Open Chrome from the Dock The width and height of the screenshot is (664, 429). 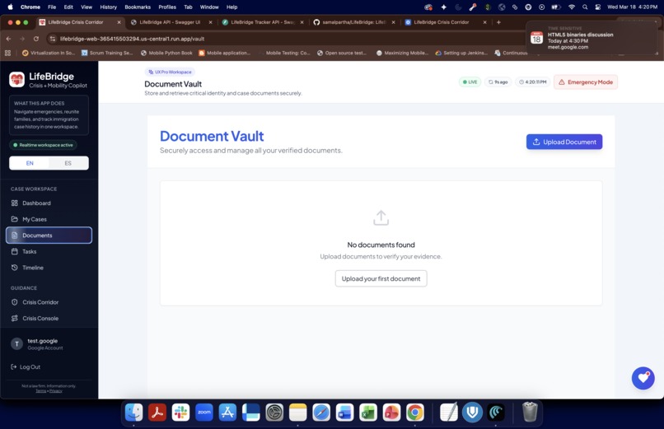(415, 412)
